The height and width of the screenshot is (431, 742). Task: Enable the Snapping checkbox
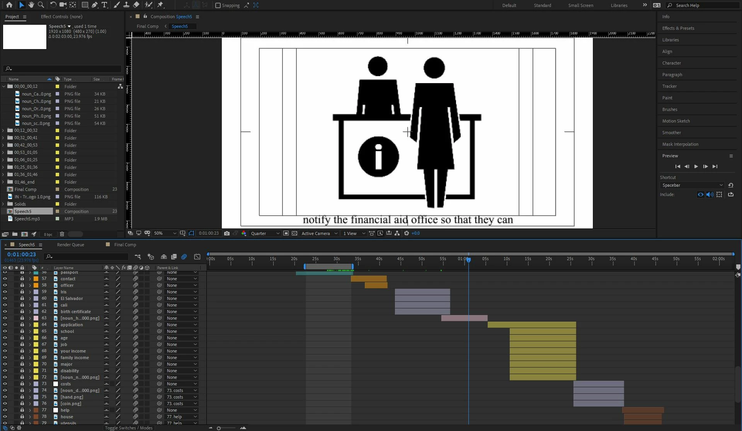coord(218,5)
